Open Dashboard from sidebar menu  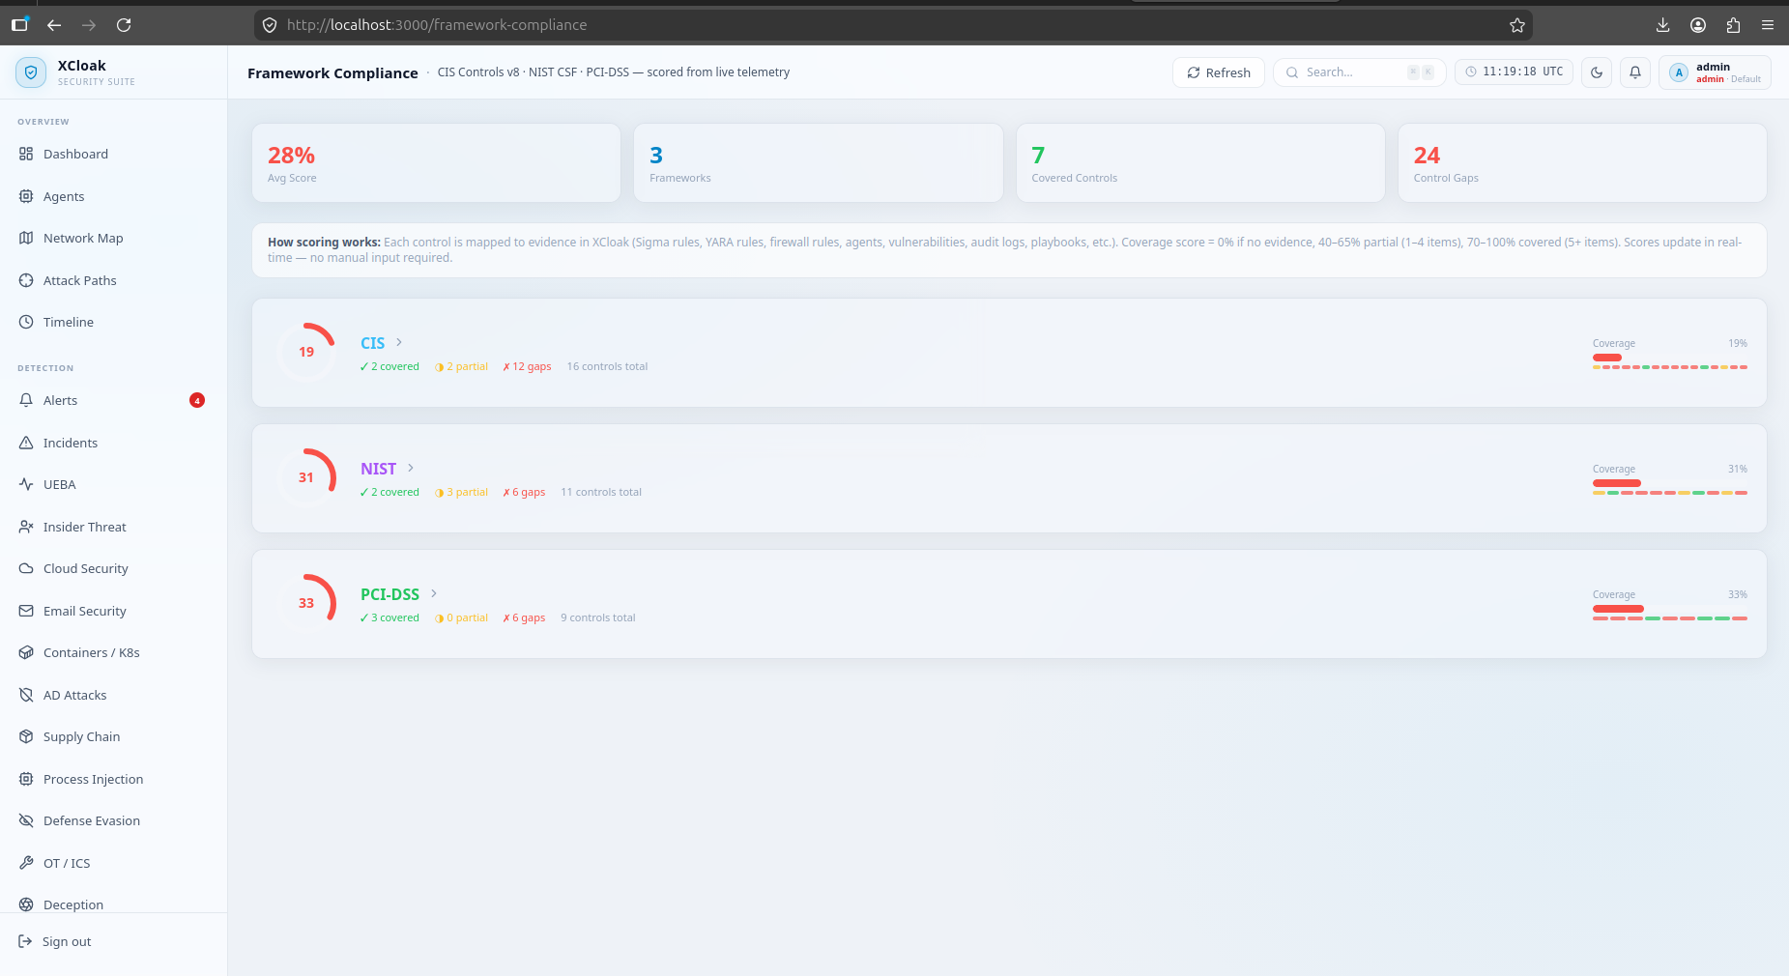(113, 154)
